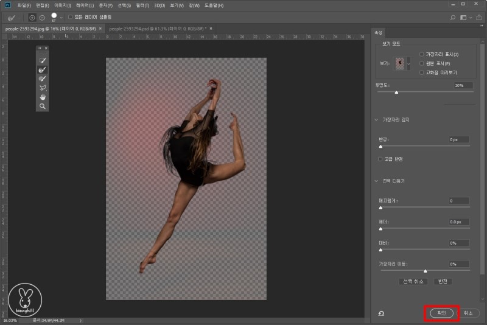This screenshot has height=325, width=487.
Task: Toggle 모든 레이어 샘플링 checkbox
Action: 70,17
